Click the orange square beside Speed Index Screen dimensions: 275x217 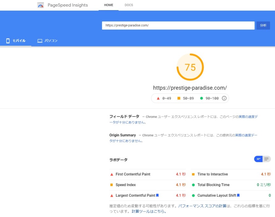tap(111, 185)
